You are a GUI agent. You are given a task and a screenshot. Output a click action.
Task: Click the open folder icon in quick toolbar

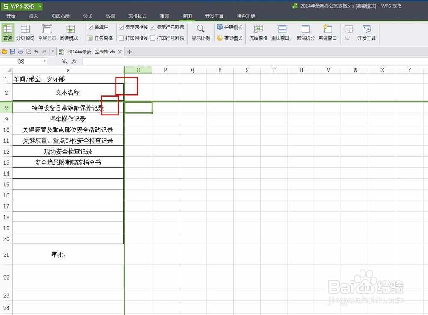(4, 51)
